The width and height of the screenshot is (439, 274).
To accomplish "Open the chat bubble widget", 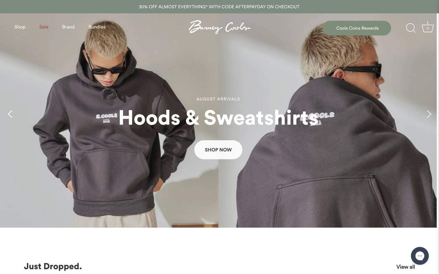I will pos(420,256).
